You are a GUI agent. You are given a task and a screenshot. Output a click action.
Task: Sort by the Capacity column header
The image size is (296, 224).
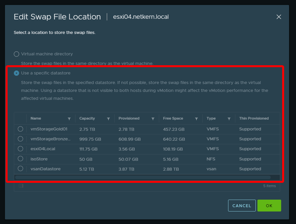point(87,118)
